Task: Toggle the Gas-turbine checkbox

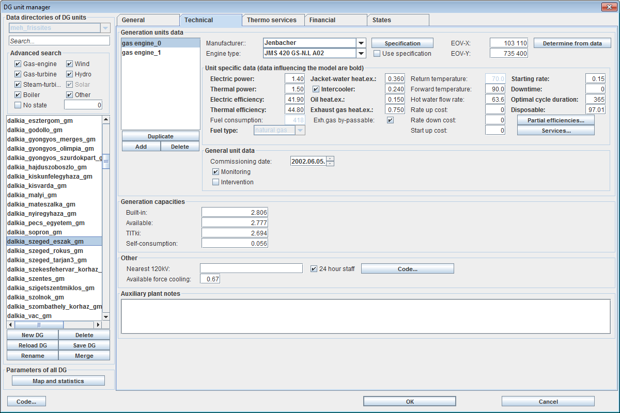Action: (x=18, y=74)
